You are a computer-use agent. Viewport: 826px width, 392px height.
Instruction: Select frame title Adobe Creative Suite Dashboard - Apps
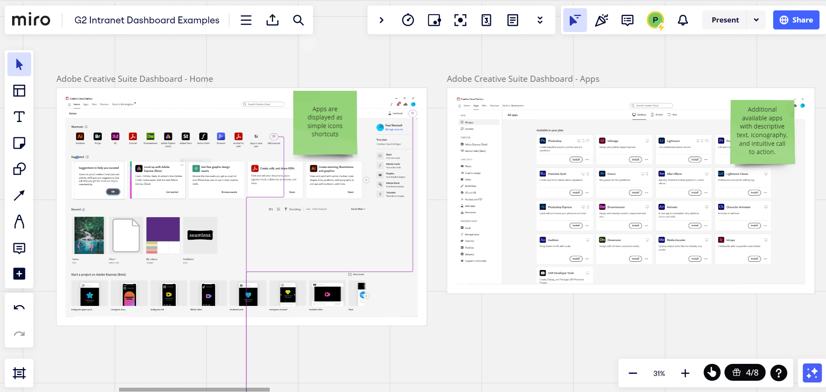[x=523, y=79]
